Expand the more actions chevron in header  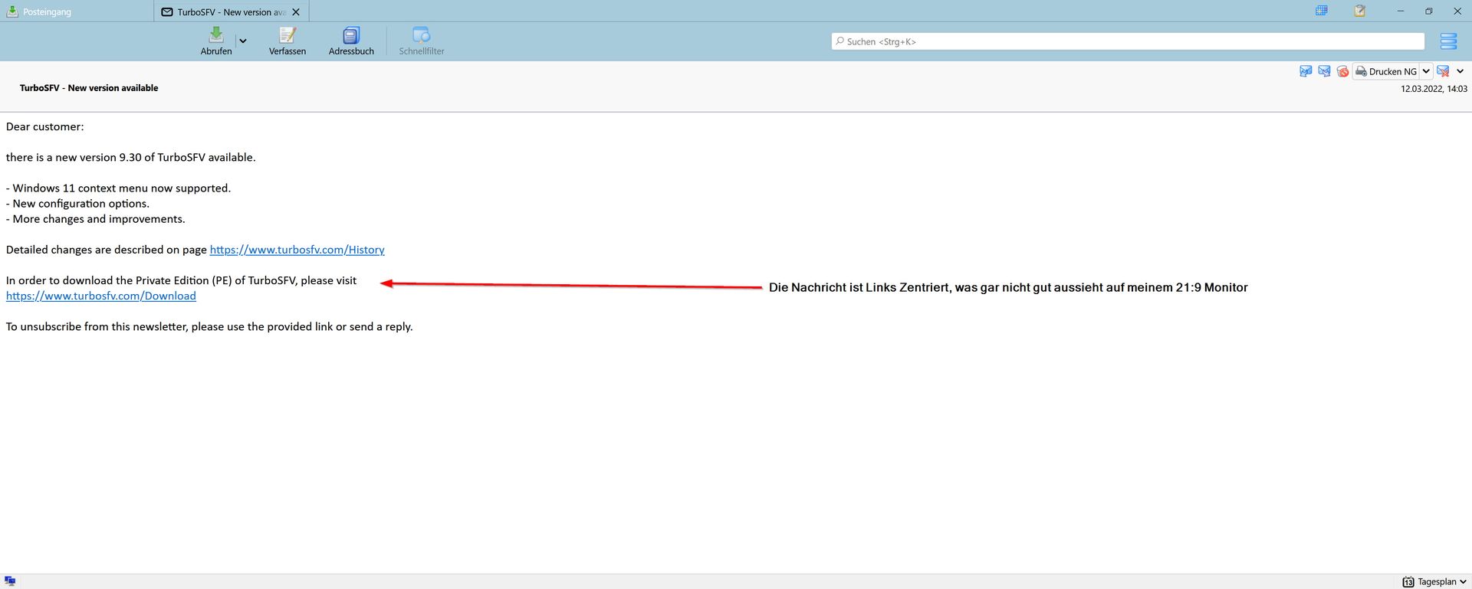tap(1460, 71)
